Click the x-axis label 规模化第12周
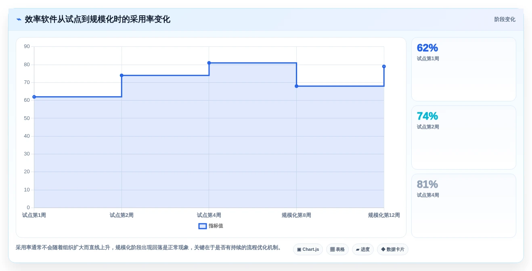The height and width of the screenshot is (271, 532). coord(384,215)
